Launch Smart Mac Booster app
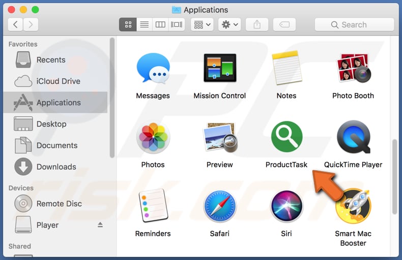 [x=353, y=207]
